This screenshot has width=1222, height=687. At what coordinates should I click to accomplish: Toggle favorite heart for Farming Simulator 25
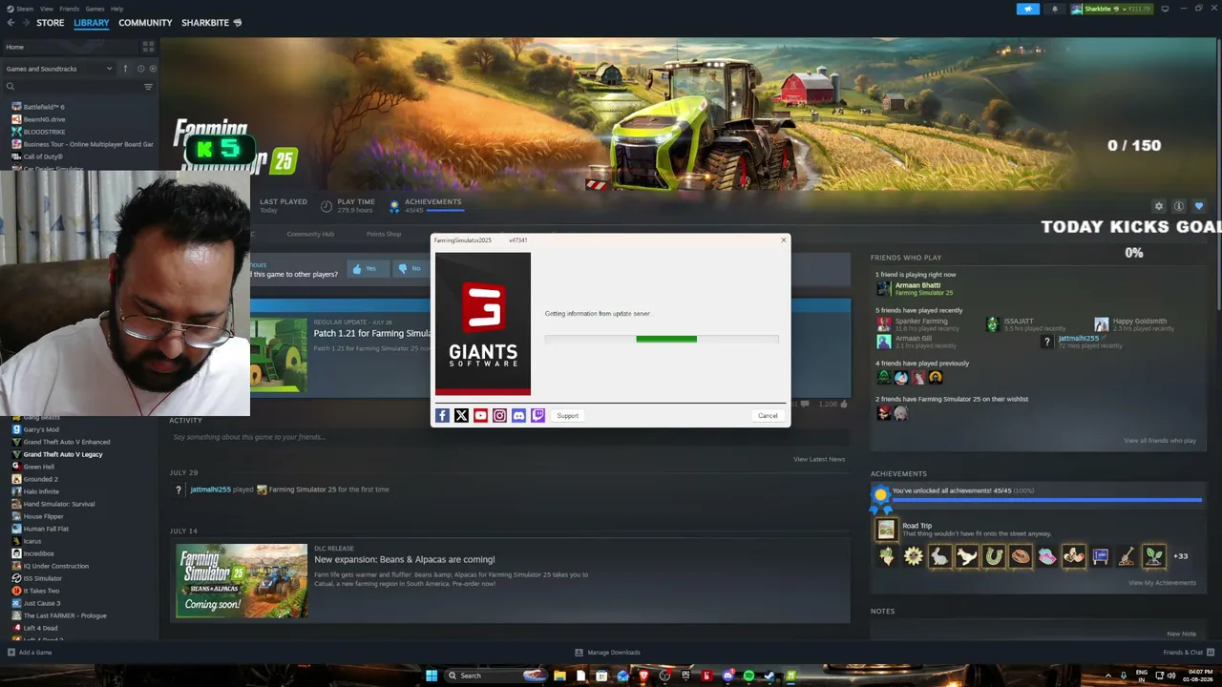point(1199,206)
